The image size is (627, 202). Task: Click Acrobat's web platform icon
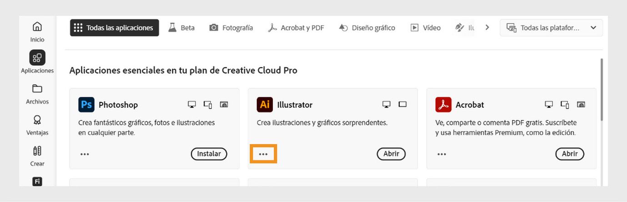tap(581, 105)
